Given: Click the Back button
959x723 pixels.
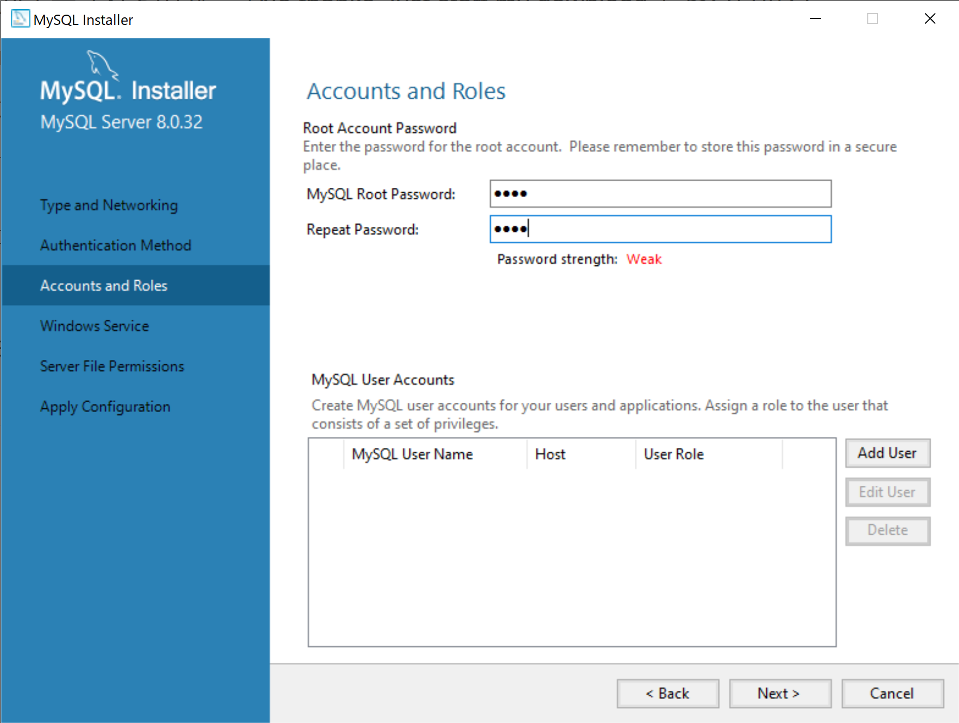Looking at the screenshot, I should pos(667,693).
